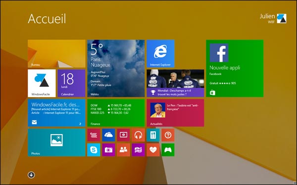
Task: Open the Mondial Deschamps sports tile
Action: coord(175,83)
